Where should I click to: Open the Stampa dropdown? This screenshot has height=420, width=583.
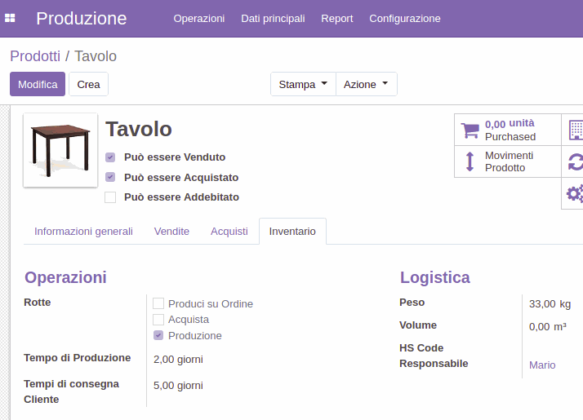pos(303,84)
